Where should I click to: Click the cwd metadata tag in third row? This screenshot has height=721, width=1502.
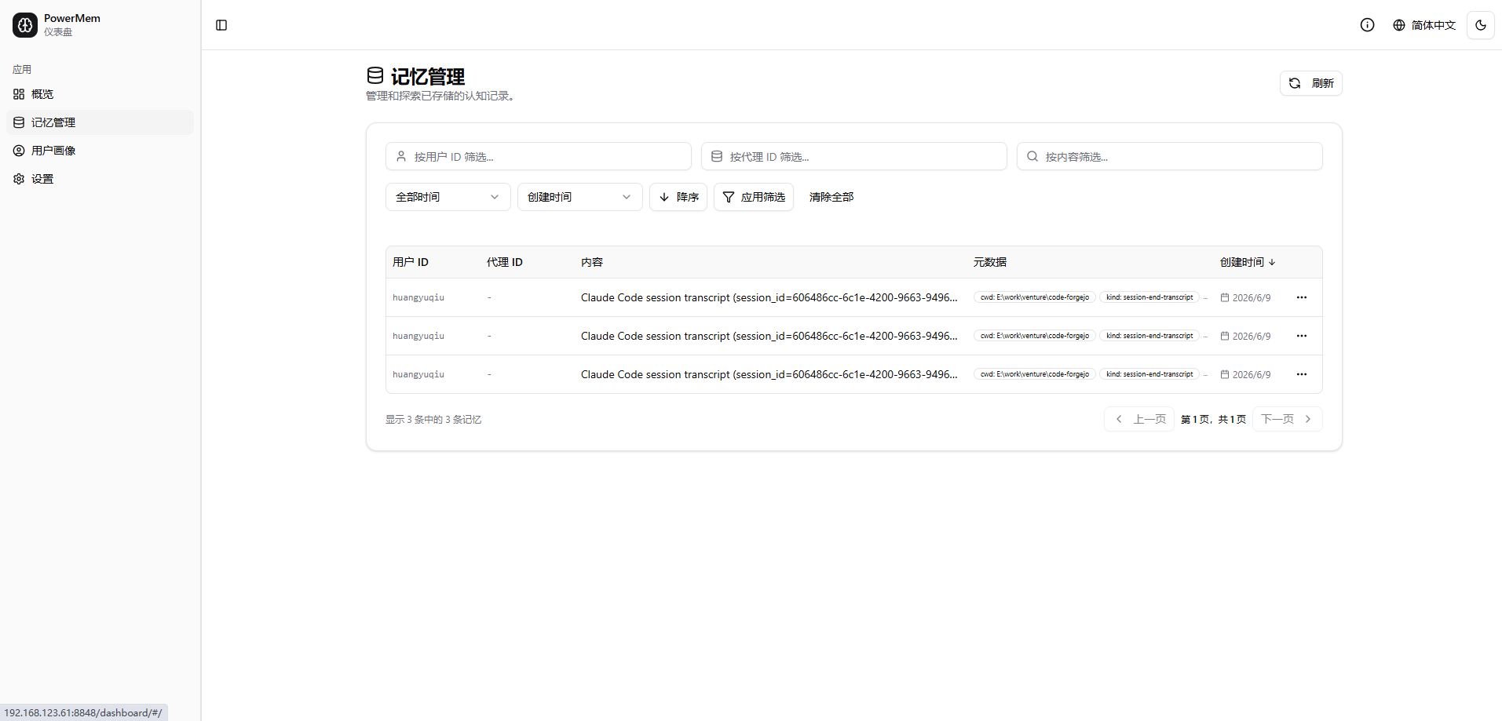pyautogui.click(x=1035, y=374)
